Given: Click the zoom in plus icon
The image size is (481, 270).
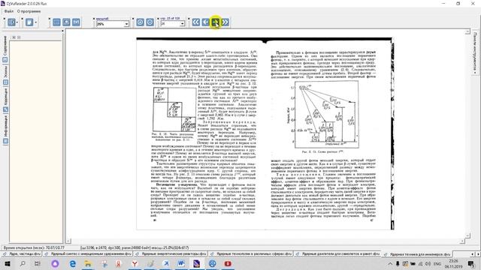Looking at the screenshot, I should pyautogui.click(x=141, y=22).
